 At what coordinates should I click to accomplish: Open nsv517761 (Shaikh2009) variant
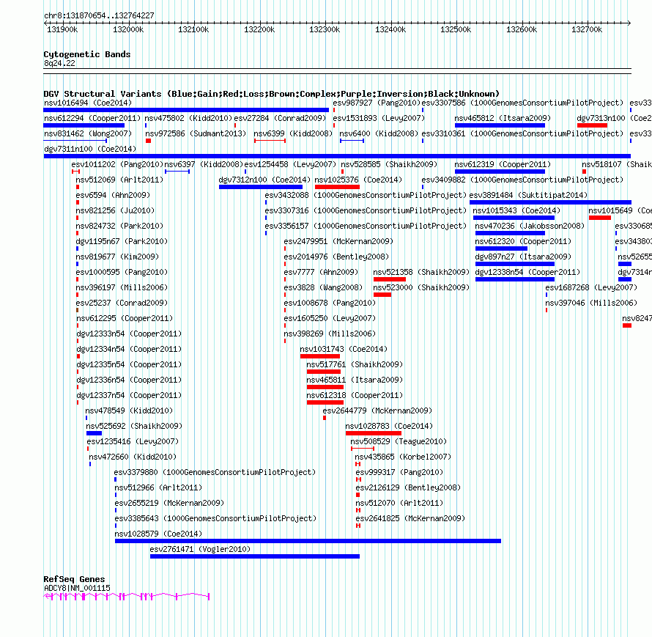pyautogui.click(x=355, y=364)
